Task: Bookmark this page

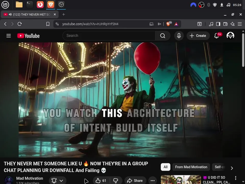Action: pyautogui.click(x=48, y=24)
